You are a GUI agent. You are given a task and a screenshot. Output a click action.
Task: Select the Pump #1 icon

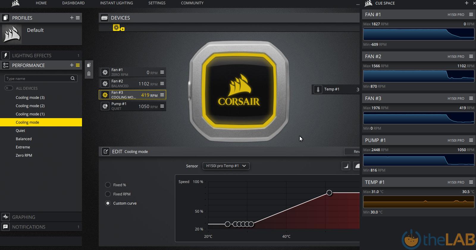tap(105, 106)
